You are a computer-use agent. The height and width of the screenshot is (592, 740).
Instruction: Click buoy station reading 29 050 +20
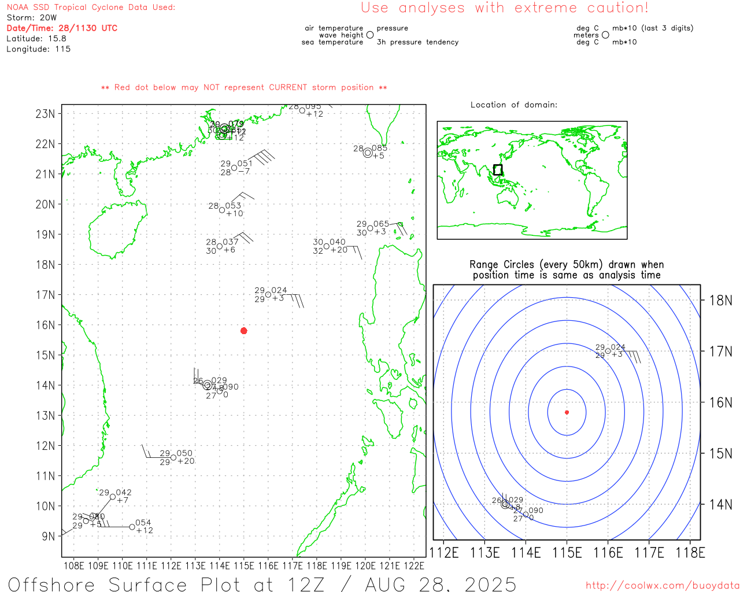pyautogui.click(x=173, y=457)
